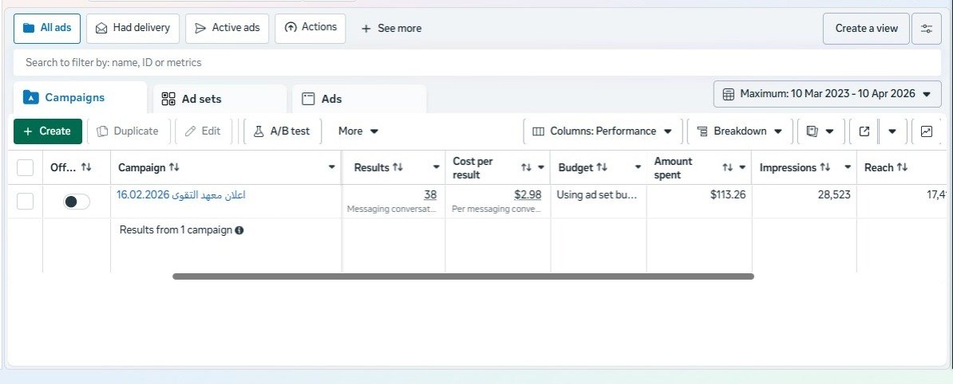Click the info icon beside Results from 1 campaign
Image resolution: width=953 pixels, height=384 pixels.
coord(239,230)
